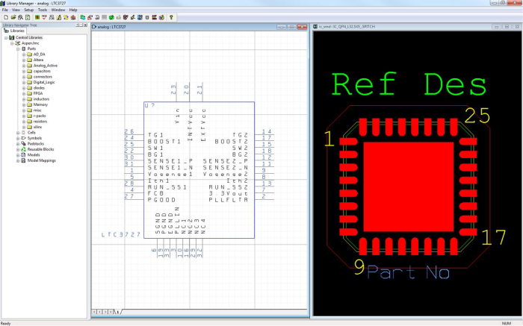Expand the Cells tree node
This screenshot has height=326, width=523.
click(18, 133)
